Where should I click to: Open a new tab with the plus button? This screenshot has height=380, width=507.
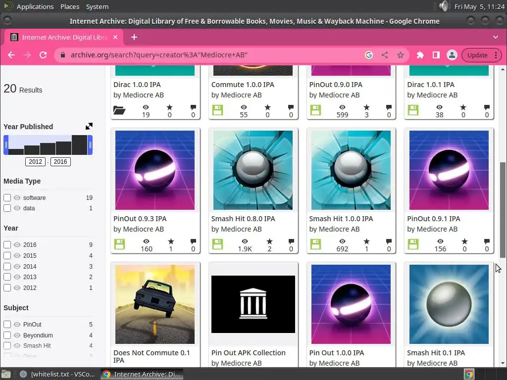point(134,37)
